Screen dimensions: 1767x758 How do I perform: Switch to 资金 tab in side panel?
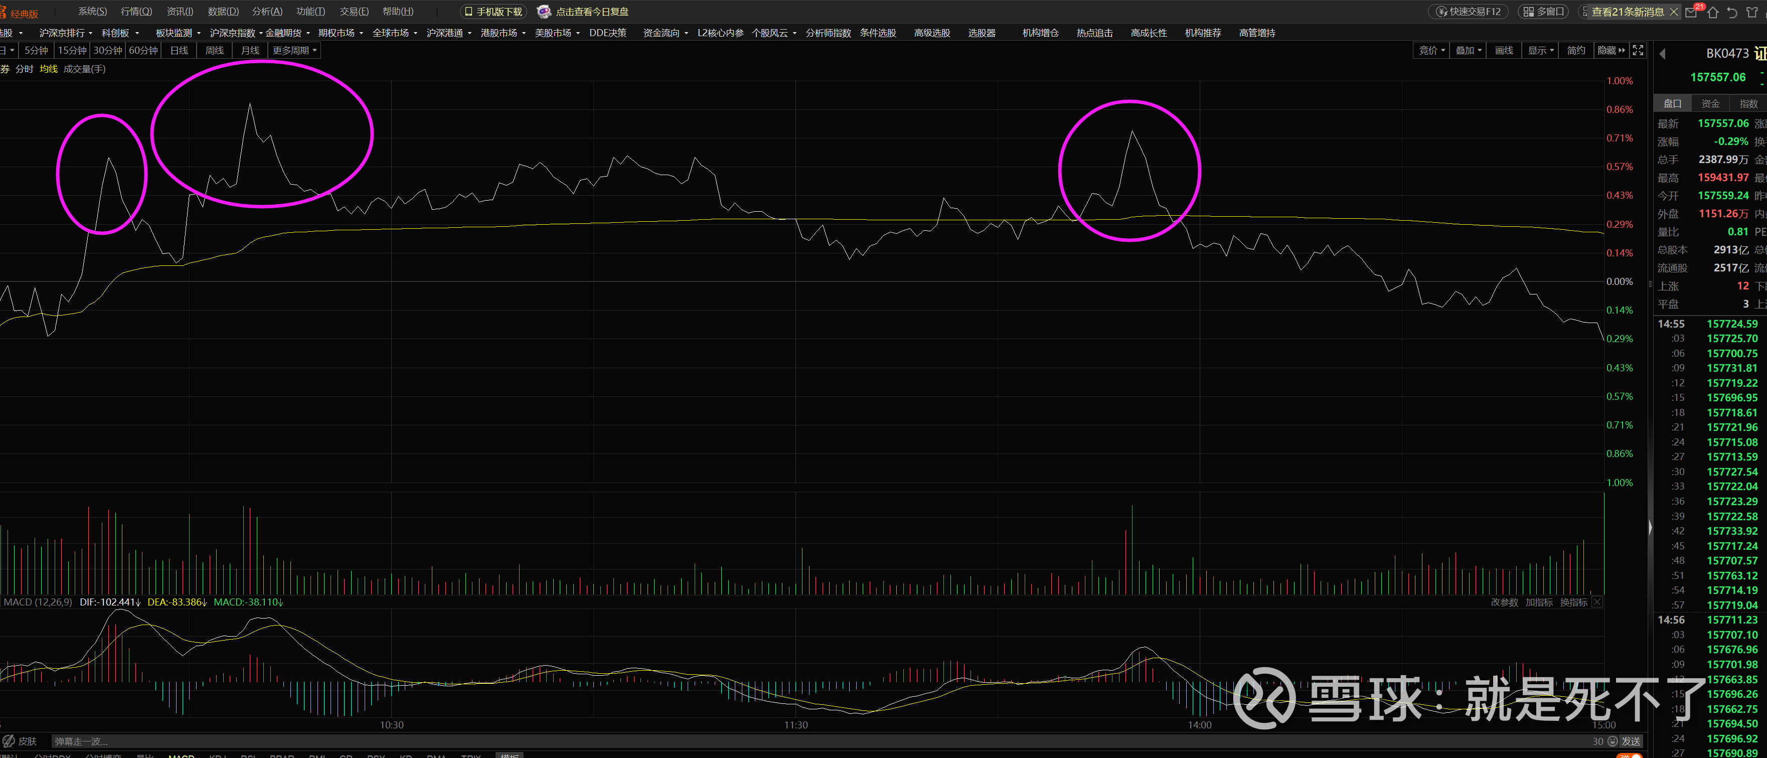pyautogui.click(x=1711, y=103)
